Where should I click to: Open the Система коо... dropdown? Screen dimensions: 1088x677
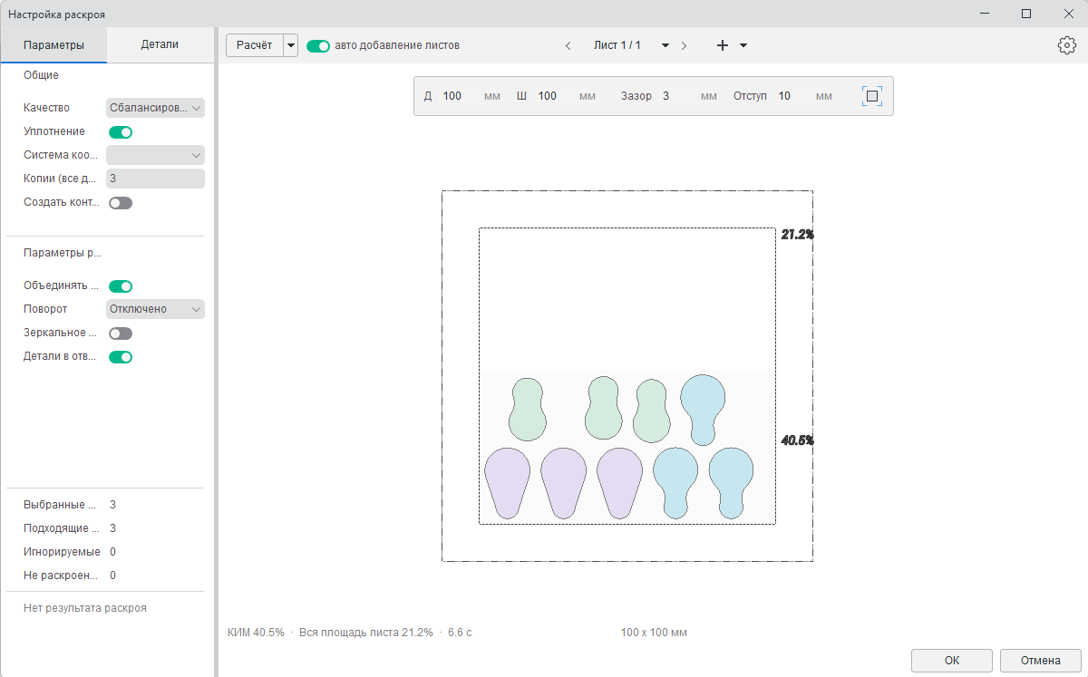[x=155, y=155]
